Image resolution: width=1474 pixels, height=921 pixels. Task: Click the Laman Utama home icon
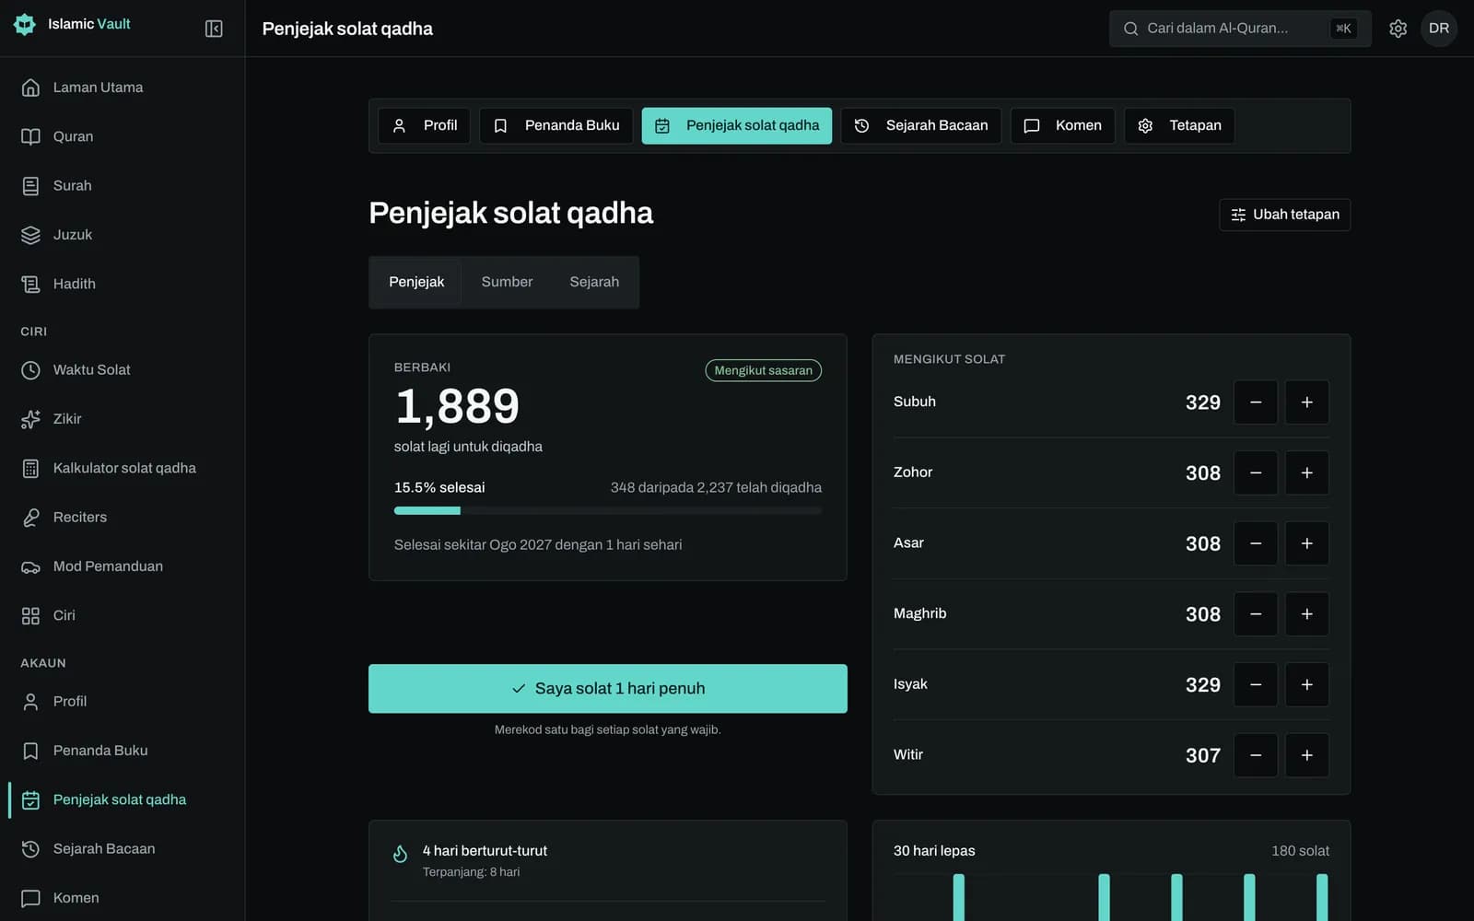(30, 87)
